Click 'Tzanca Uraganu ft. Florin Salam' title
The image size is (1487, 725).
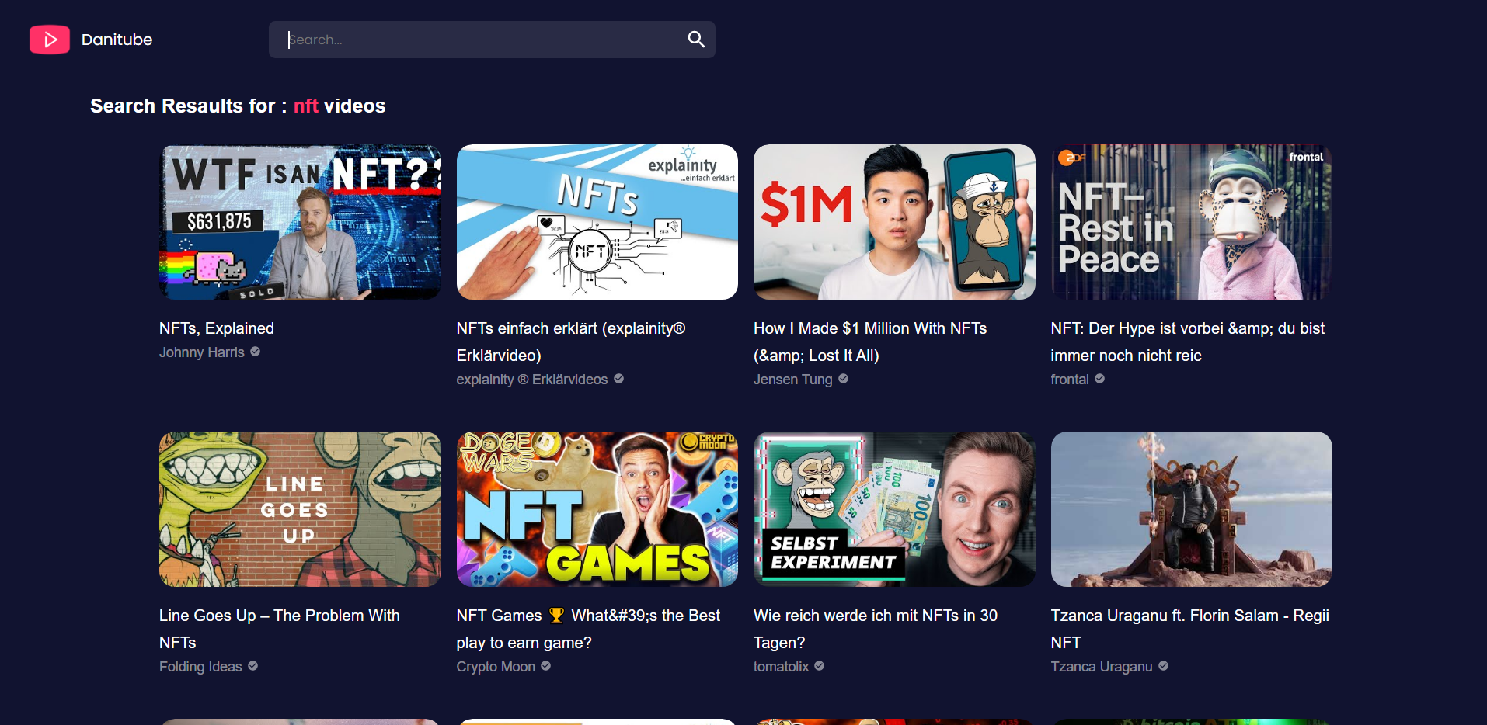pos(1190,629)
